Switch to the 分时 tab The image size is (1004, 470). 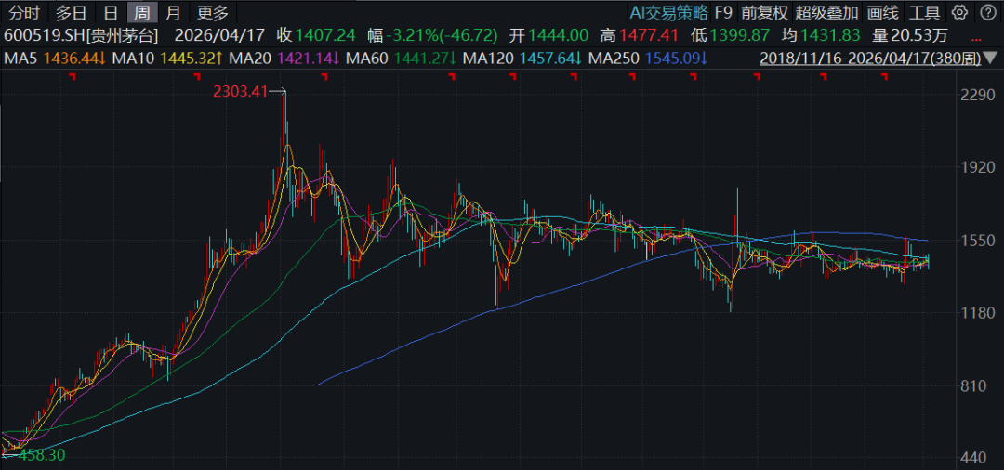pos(25,11)
